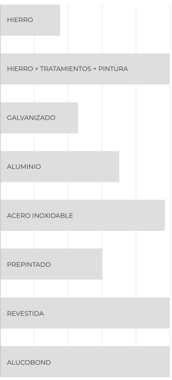The height and width of the screenshot is (380, 172).
Task: Click empty chart area right of the PREPINTADO bar
Action: click(x=136, y=264)
